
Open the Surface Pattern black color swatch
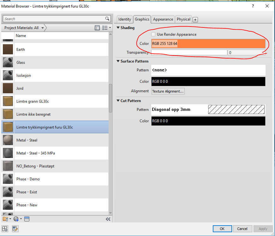(x=208, y=82)
